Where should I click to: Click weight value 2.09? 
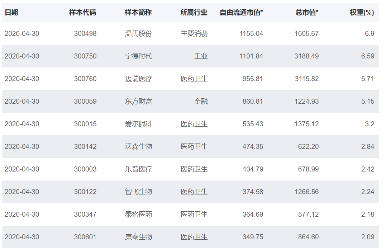click(x=368, y=237)
